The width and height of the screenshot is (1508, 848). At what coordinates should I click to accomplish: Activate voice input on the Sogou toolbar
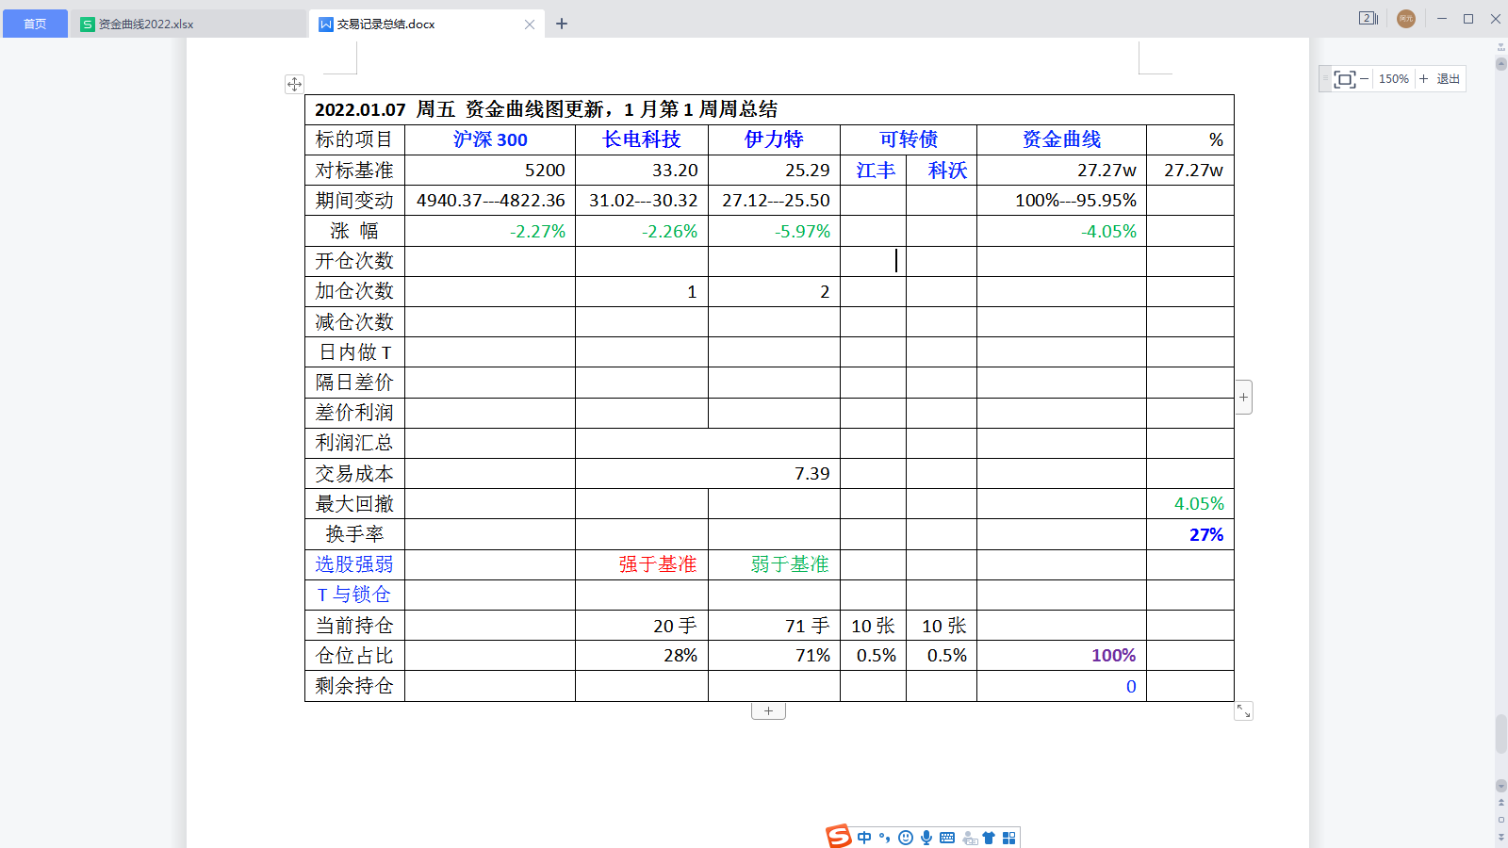click(926, 837)
